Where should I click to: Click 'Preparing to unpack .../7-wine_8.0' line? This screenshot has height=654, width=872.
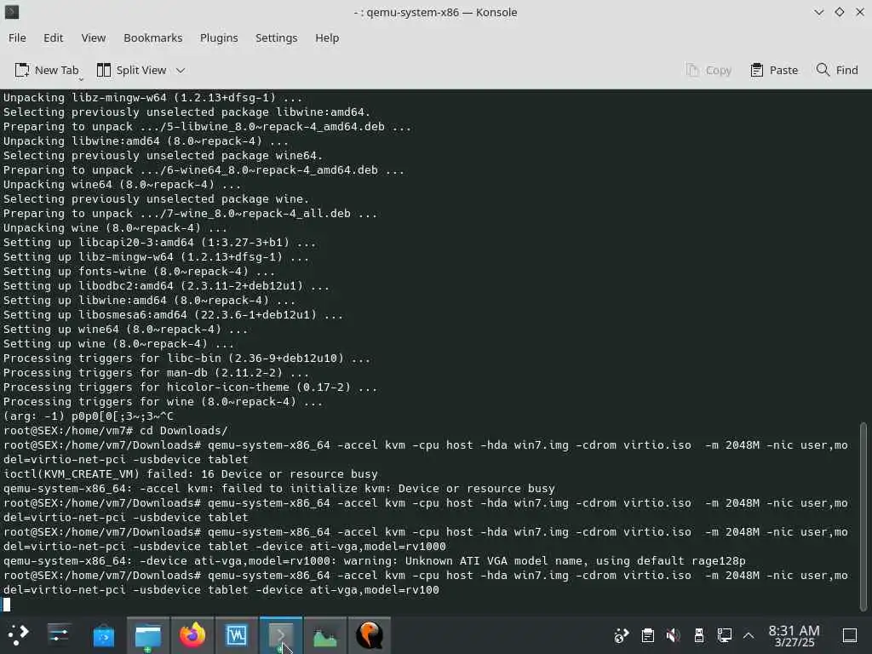point(191,214)
